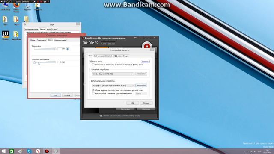
Task: Click the language indicator in the system tray
Action: 260,151
